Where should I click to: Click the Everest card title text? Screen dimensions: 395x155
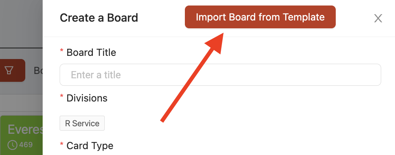point(25,129)
